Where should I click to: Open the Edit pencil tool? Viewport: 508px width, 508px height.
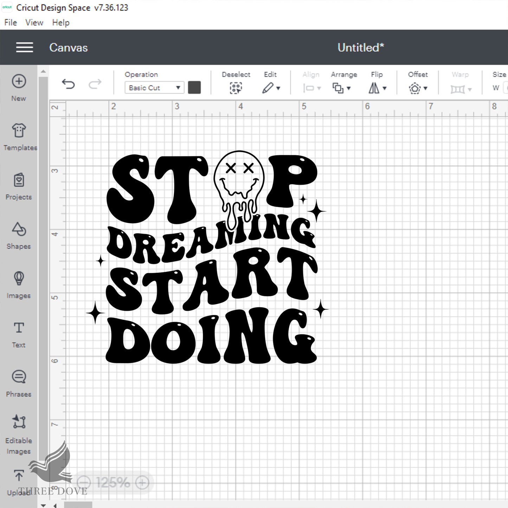point(268,88)
